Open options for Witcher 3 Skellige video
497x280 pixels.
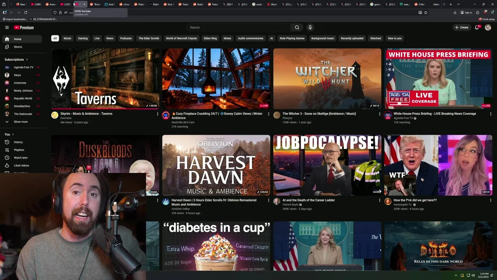379,114
